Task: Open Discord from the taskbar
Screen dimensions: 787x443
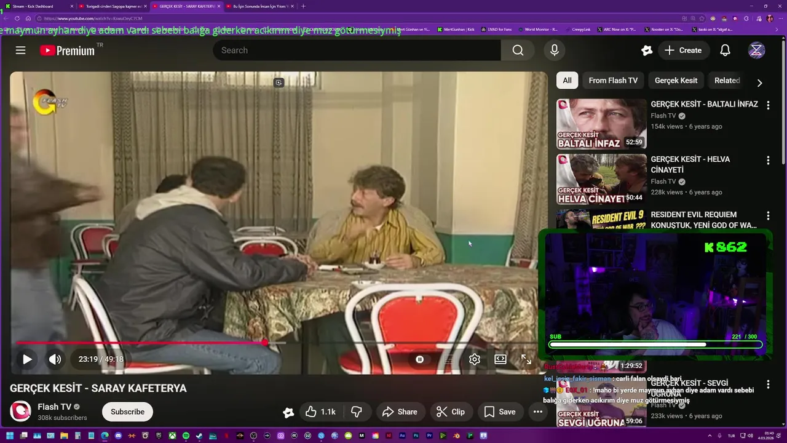Action: coord(118,436)
